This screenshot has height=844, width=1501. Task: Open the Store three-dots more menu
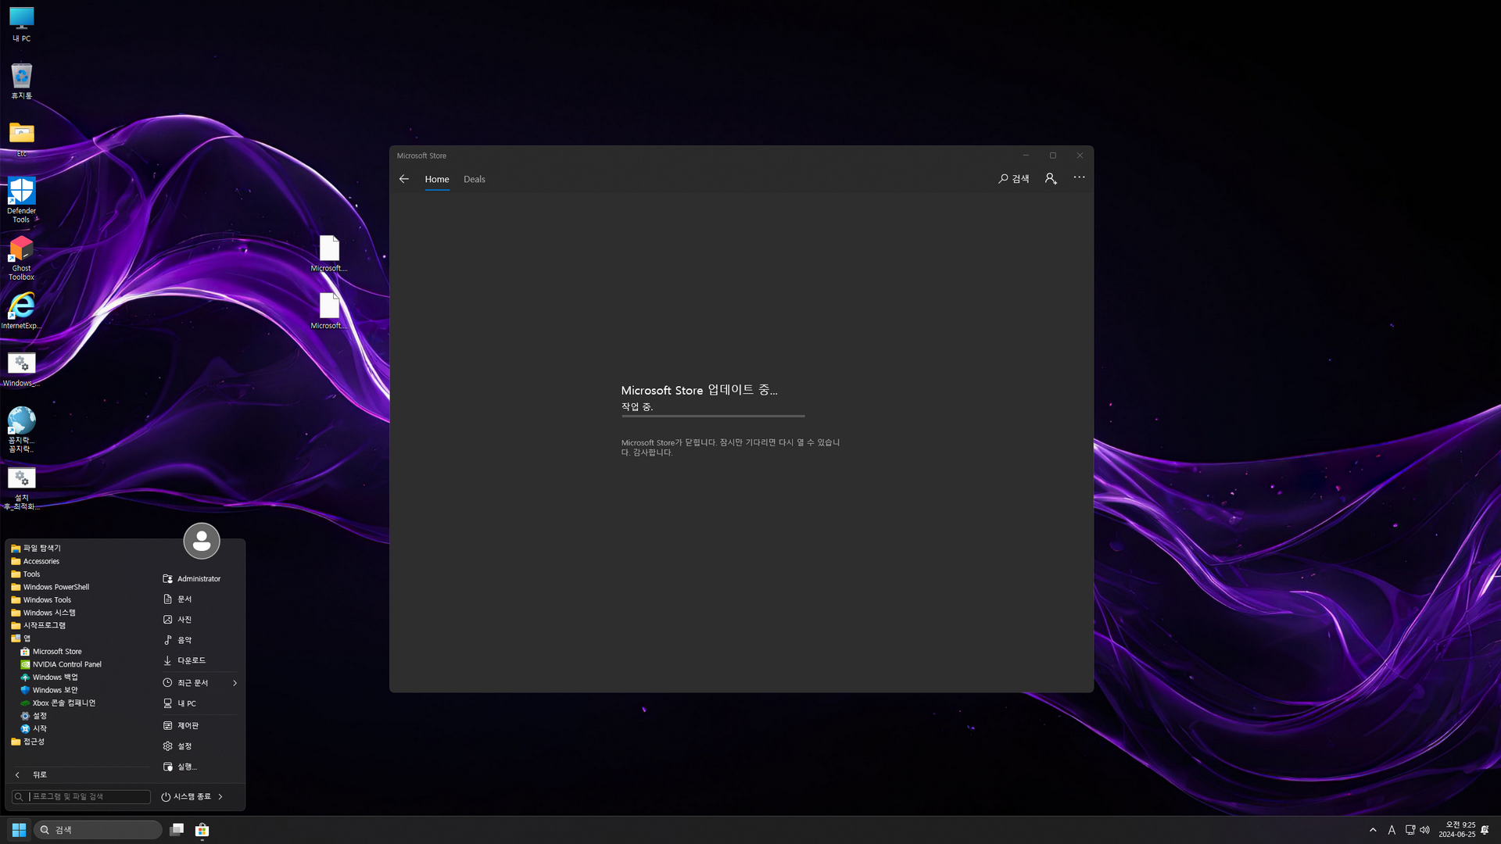1079,177
